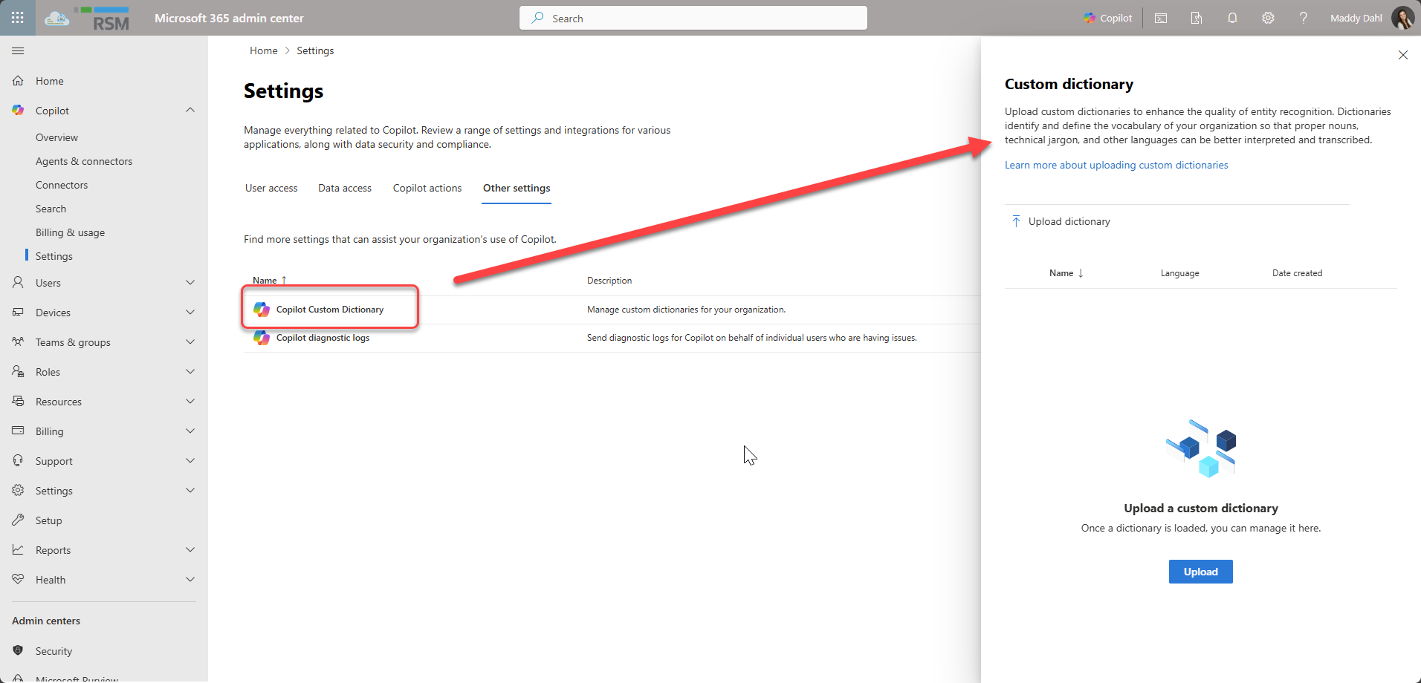Collapse the Copilot section chevron
Screen dimensions: 1421x683
pos(190,110)
